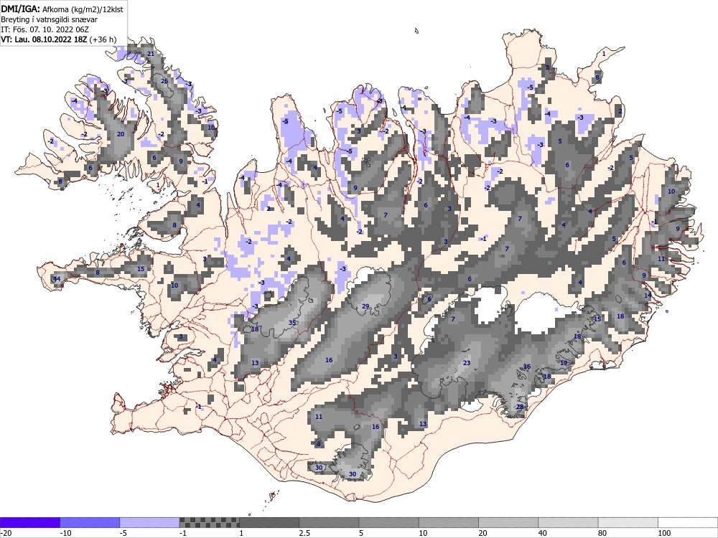The image size is (718, 538).
Task: Click the legend label '-20'
Action: point(6,533)
